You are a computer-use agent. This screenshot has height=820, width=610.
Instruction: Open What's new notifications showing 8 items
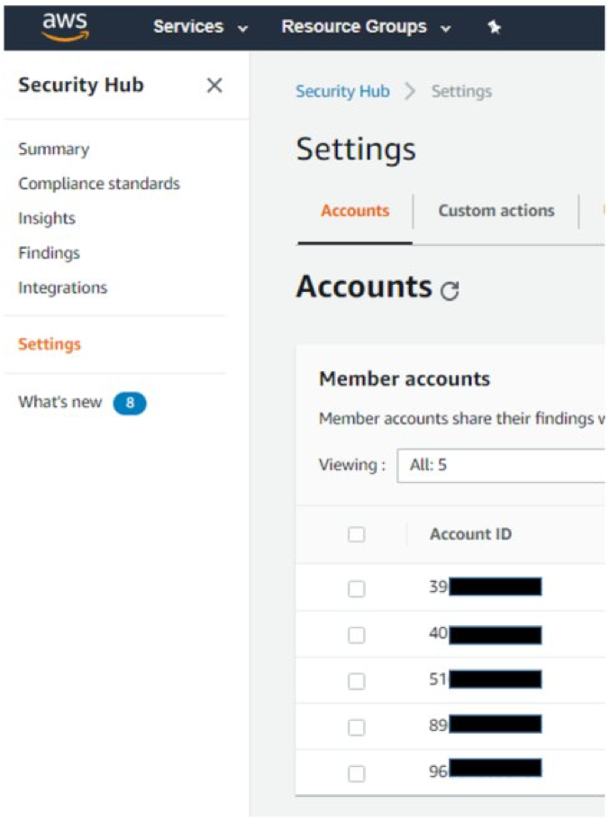coord(81,403)
